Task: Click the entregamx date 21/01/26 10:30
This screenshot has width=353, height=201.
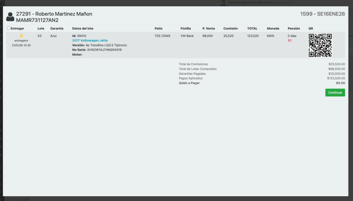Action: 21,45
